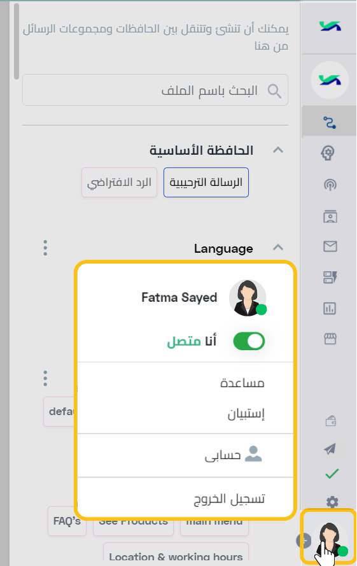Screen dimensions: 357x566
Task: Collapse the Language group chevron
Action: (278, 248)
